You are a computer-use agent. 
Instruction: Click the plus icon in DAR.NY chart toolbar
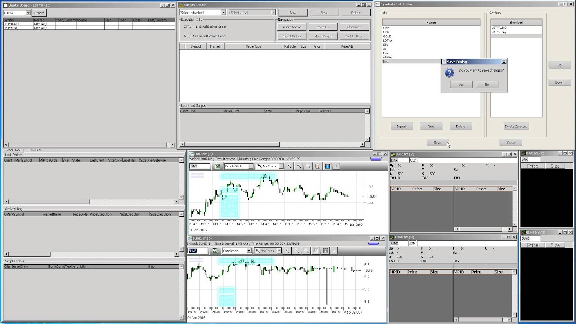point(336,166)
